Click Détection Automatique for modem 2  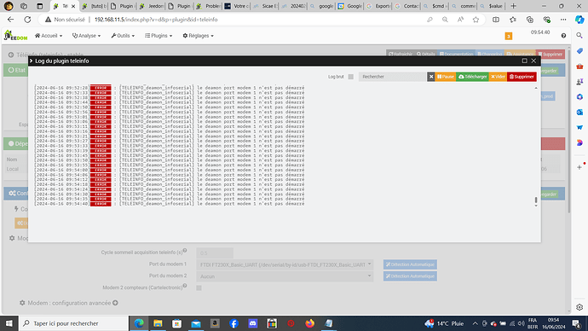410,276
